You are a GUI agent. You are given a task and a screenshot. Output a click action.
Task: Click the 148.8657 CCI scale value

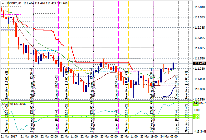200,103
